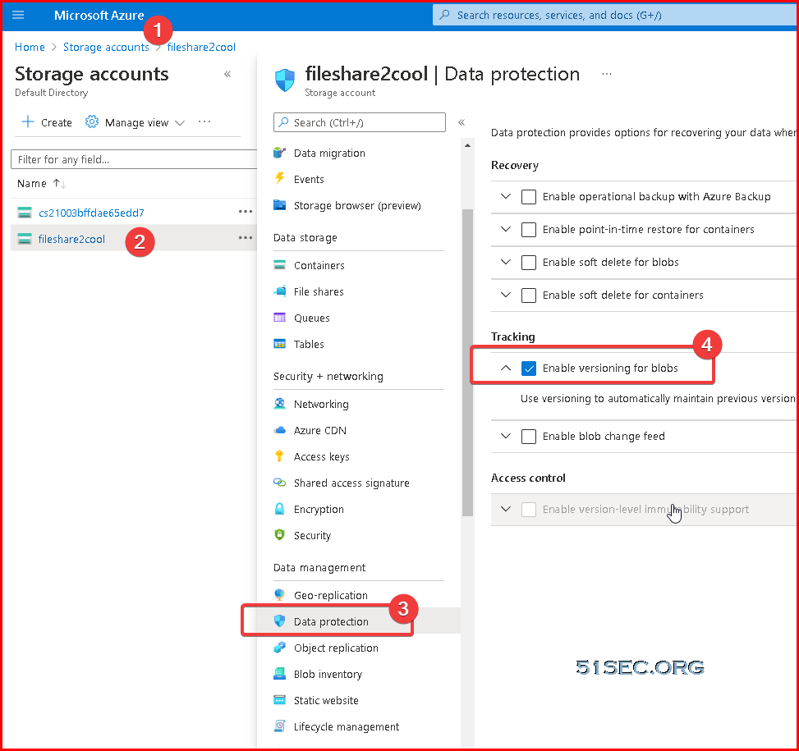Sort storage accounts by Name column

click(x=42, y=183)
